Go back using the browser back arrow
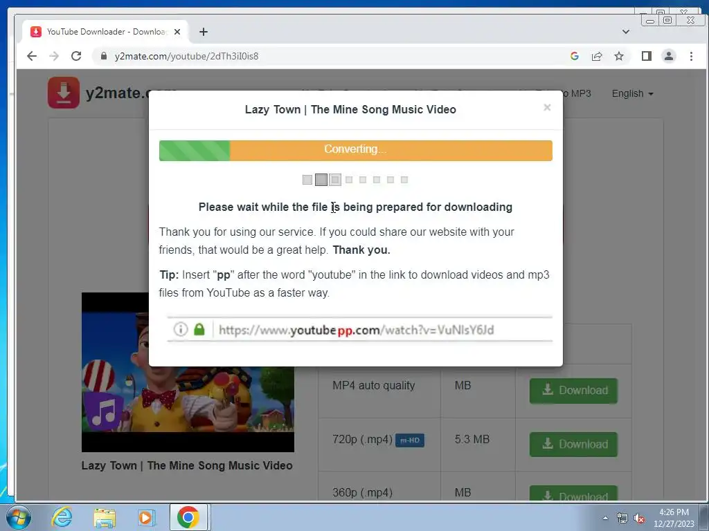This screenshot has height=531, width=709. [32, 56]
